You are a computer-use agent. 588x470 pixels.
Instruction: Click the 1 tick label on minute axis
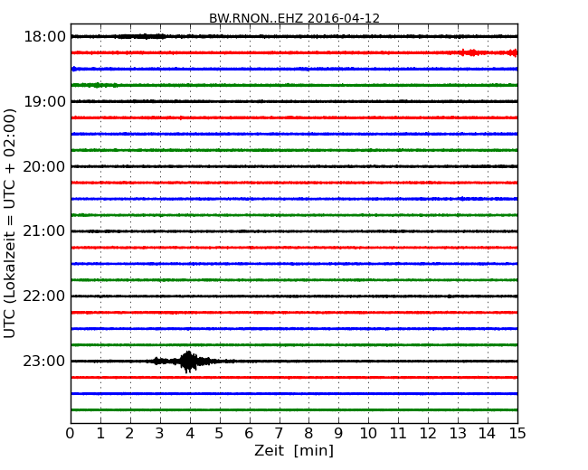tap(100, 433)
